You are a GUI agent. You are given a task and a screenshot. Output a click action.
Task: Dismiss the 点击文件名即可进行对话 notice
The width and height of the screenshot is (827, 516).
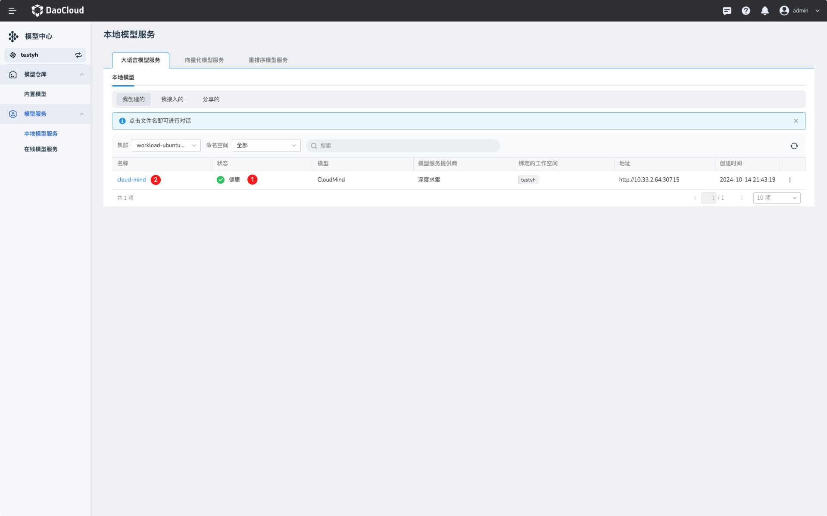click(796, 121)
